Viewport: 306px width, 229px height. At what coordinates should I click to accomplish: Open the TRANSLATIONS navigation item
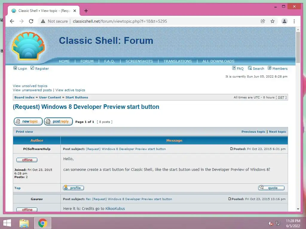178,61
